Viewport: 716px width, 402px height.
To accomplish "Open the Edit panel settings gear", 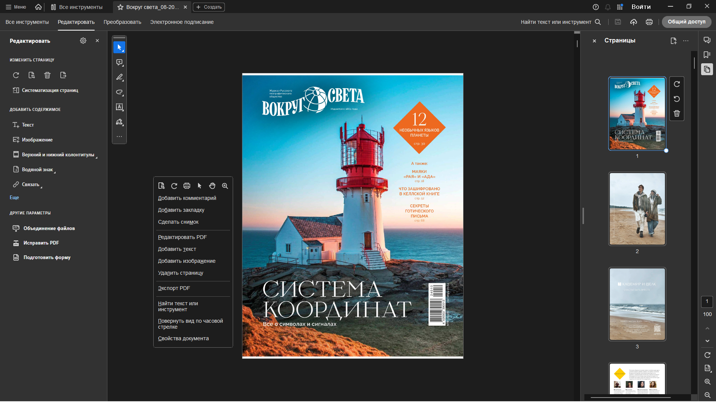I will (83, 41).
